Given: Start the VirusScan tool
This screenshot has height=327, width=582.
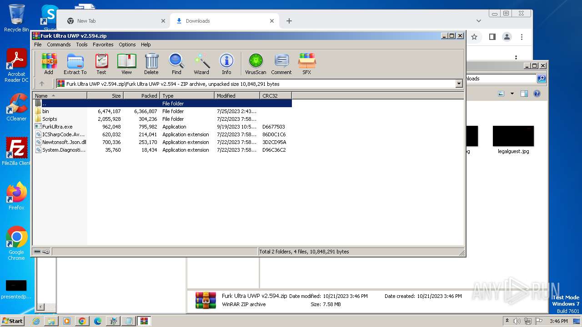Looking at the screenshot, I should 256,64.
